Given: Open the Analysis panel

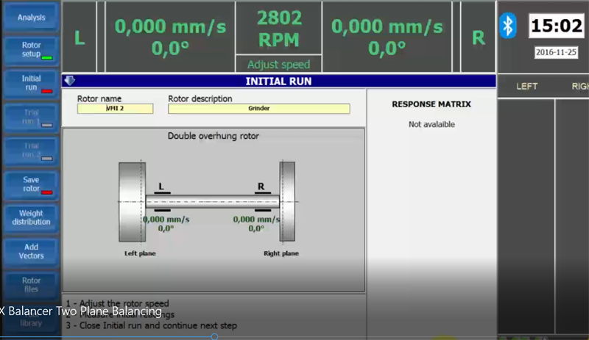Looking at the screenshot, I should 31,16.
